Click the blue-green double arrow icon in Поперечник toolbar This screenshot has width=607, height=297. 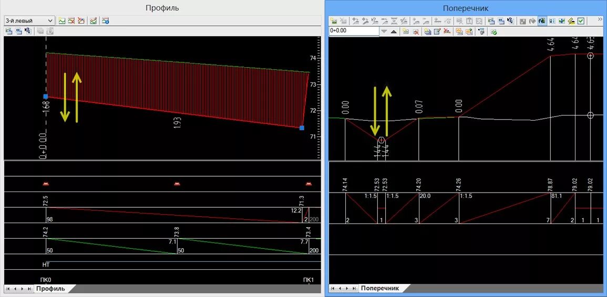pyautogui.click(x=561, y=21)
